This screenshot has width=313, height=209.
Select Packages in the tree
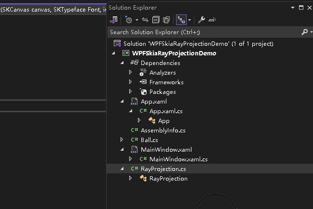[x=163, y=92]
